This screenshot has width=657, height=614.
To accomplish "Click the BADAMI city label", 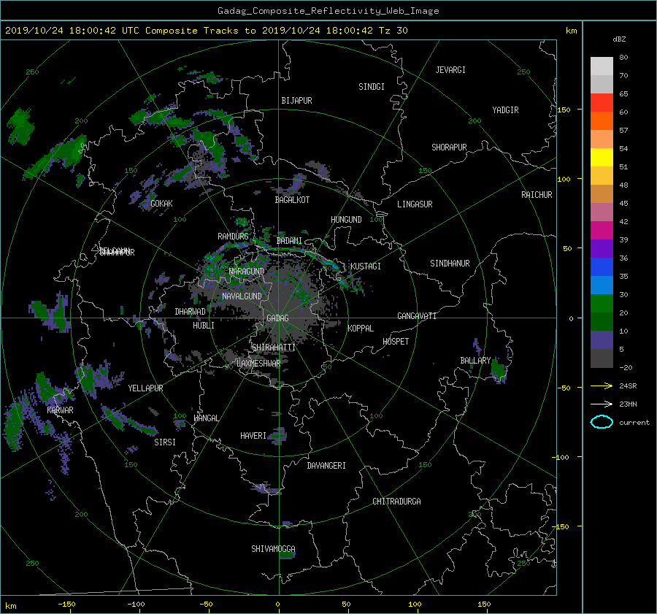I will pyautogui.click(x=289, y=241).
